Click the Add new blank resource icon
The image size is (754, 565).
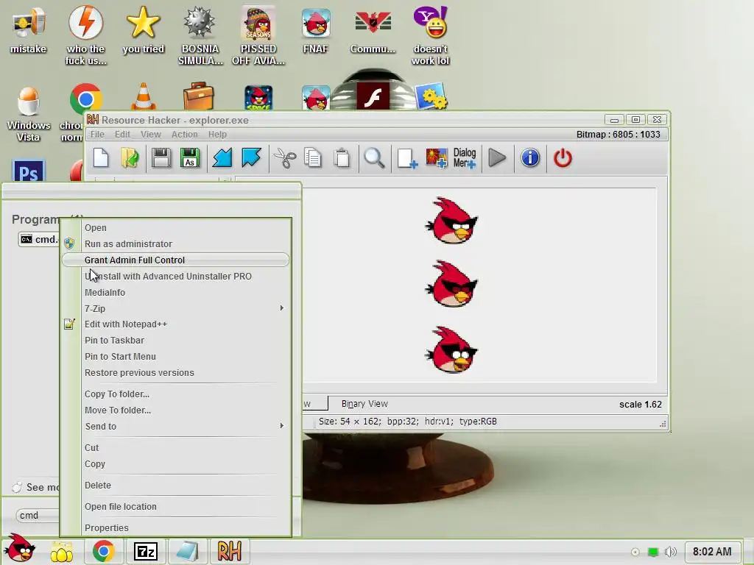click(406, 158)
